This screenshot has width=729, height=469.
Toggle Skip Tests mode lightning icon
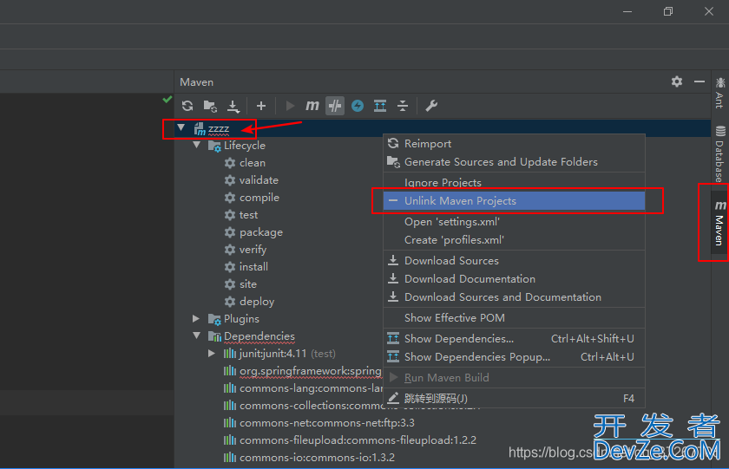click(357, 106)
